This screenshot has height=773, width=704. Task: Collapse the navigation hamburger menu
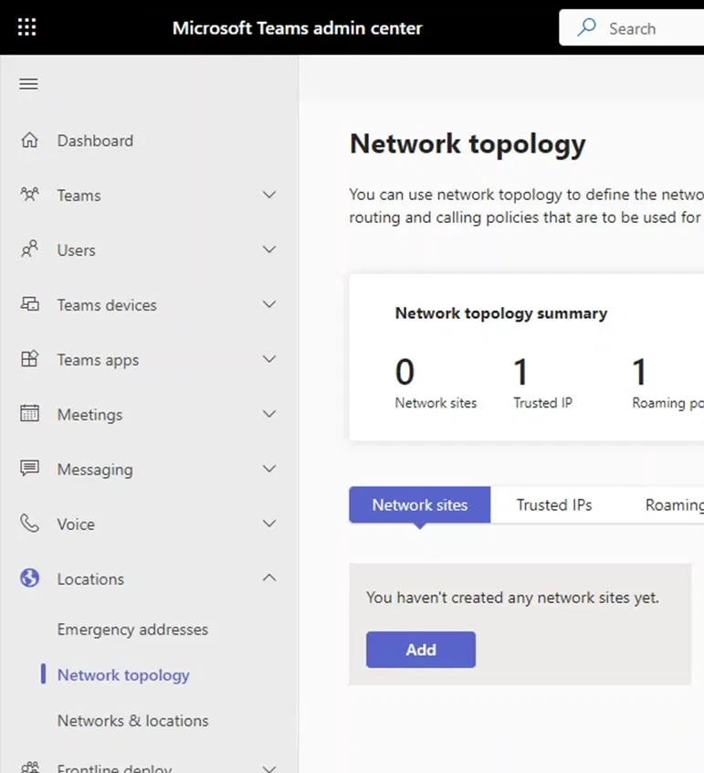click(x=29, y=84)
